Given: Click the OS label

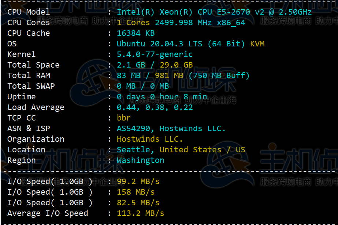Looking at the screenshot, I should click(x=12, y=44).
